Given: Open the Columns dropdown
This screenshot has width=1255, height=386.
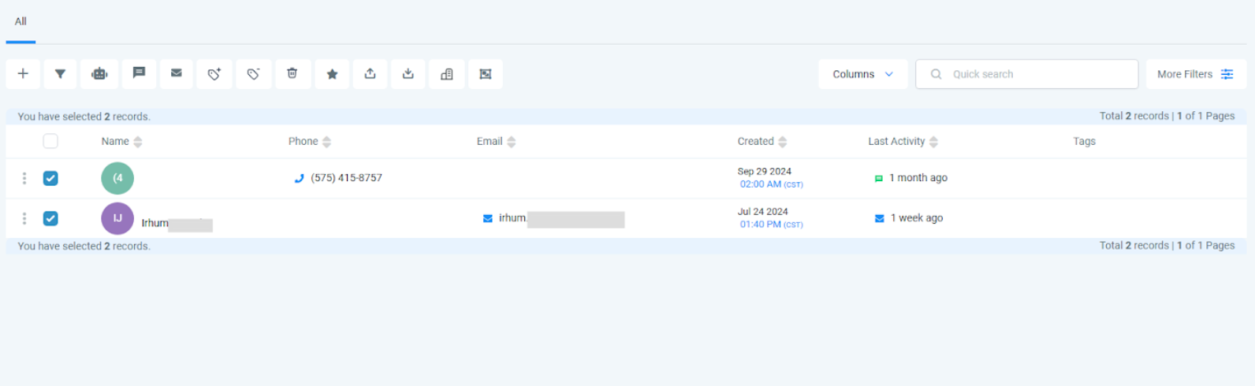Looking at the screenshot, I should coord(863,74).
